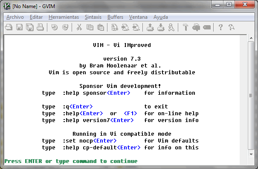Click the Copy toolbar icon
258x169 pixels.
(90, 27)
